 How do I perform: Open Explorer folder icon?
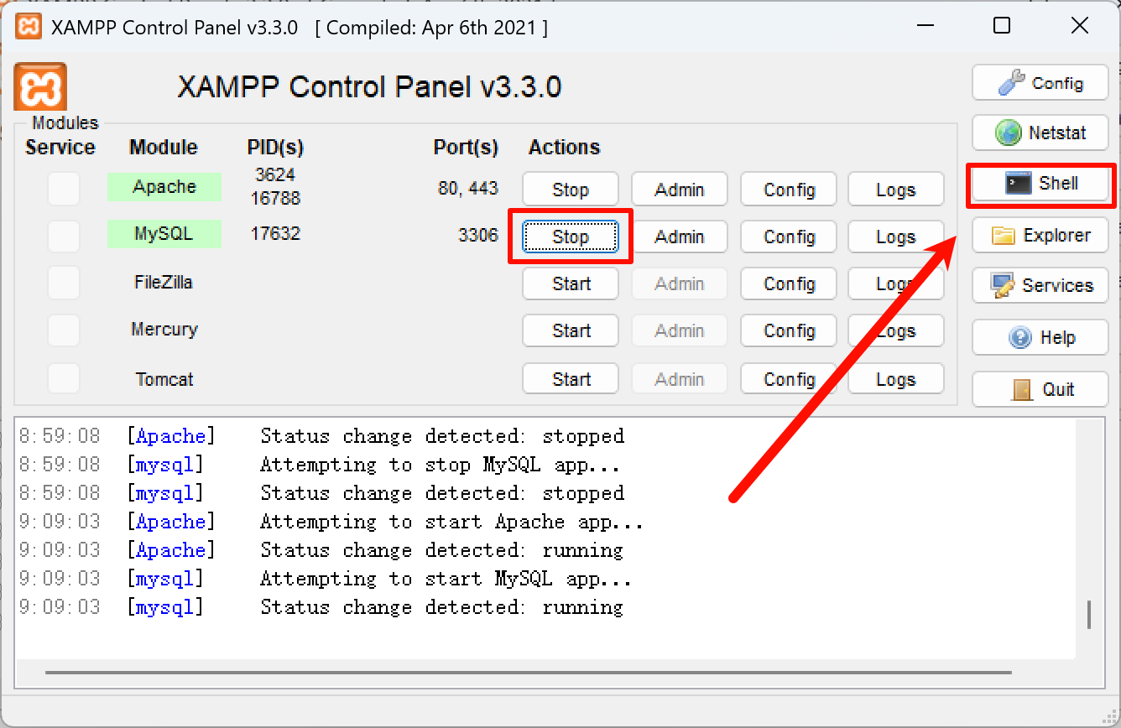1040,236
